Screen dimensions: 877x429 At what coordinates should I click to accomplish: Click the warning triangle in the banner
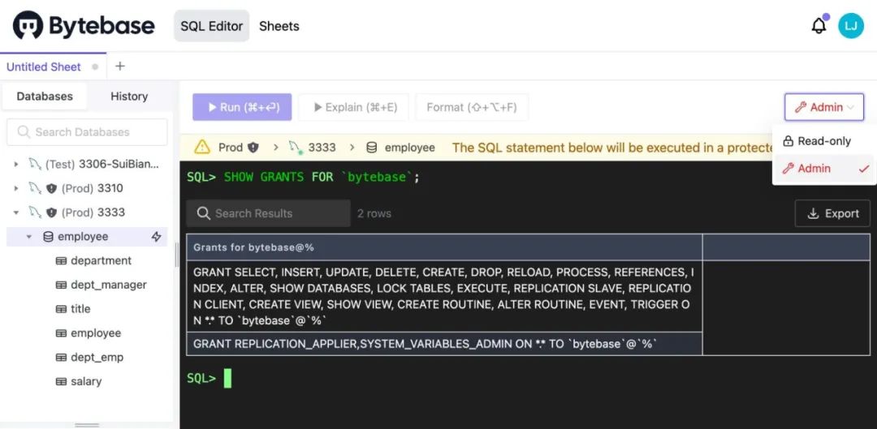point(202,148)
